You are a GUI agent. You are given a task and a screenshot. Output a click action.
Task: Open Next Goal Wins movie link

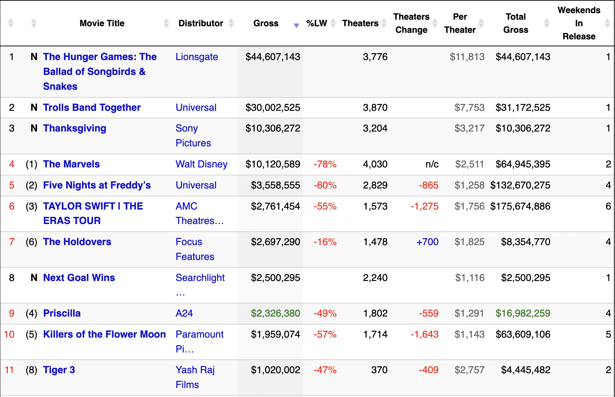click(79, 278)
